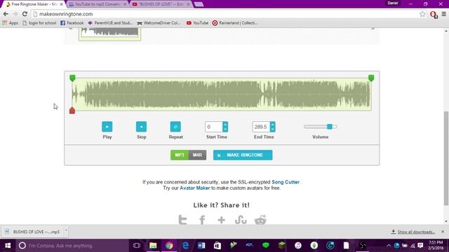Click Show all downloads link
The image size is (449, 252).
pyautogui.click(x=413, y=232)
